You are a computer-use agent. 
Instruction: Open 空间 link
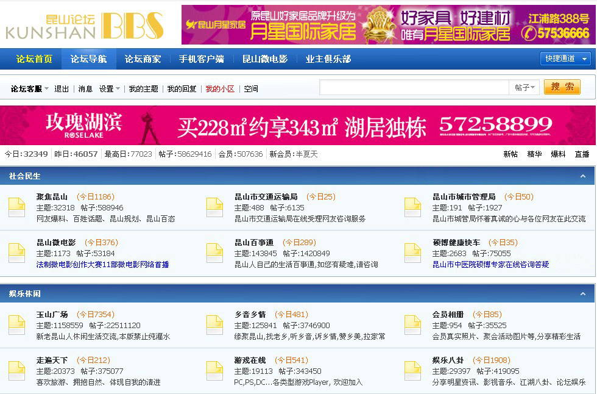(251, 89)
